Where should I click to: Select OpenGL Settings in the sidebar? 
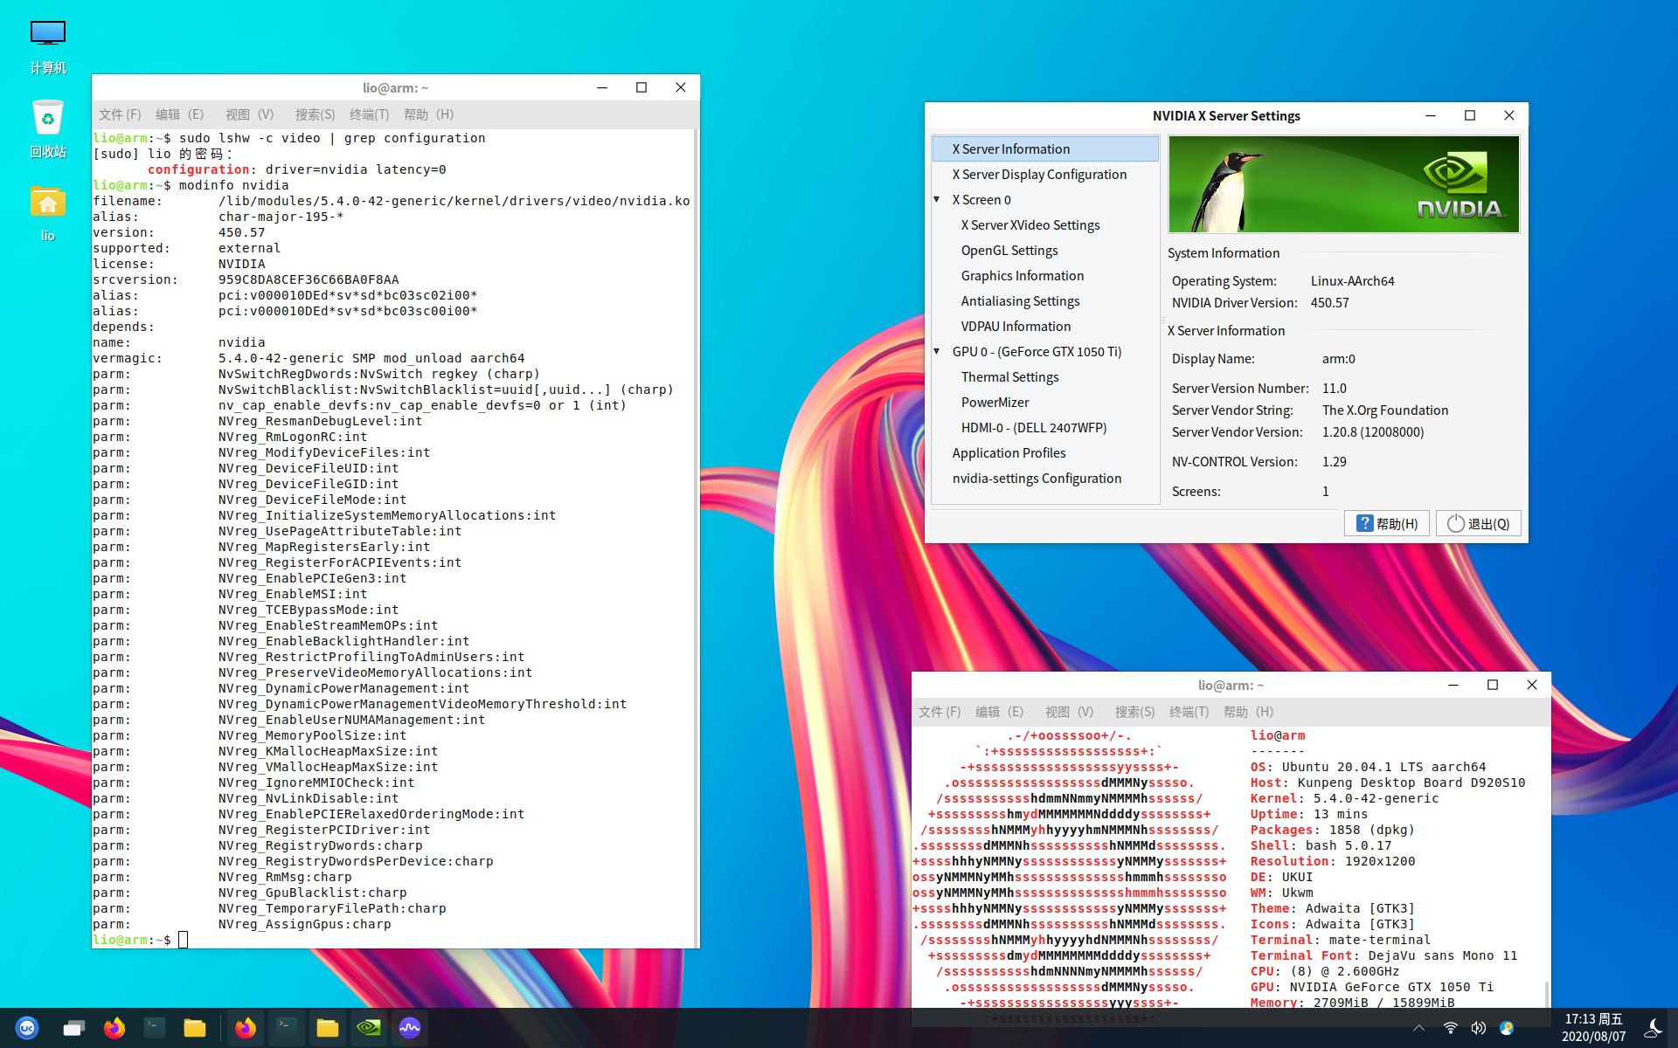[1009, 251]
